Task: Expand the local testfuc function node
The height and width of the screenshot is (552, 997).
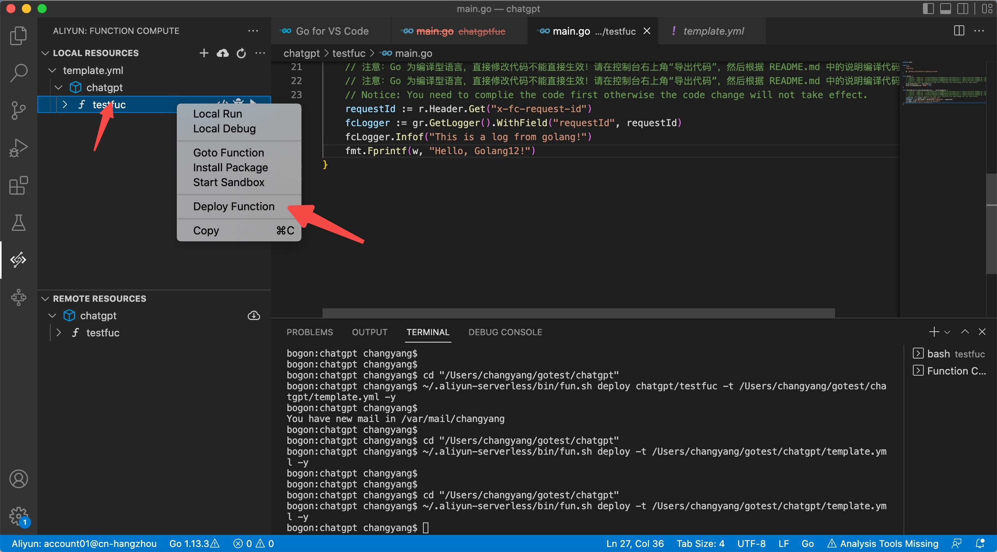Action: pos(65,105)
